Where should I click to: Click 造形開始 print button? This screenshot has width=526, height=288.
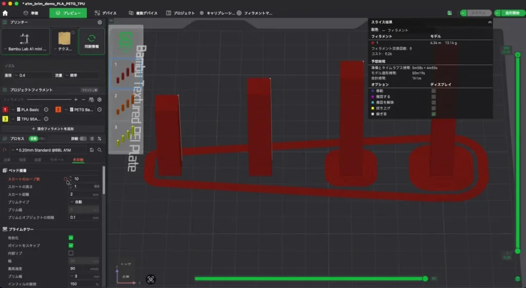(512, 13)
